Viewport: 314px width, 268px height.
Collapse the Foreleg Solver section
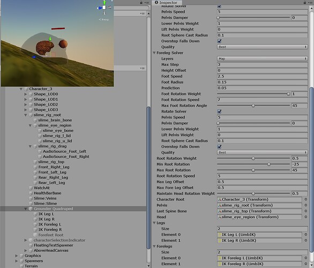(154, 53)
